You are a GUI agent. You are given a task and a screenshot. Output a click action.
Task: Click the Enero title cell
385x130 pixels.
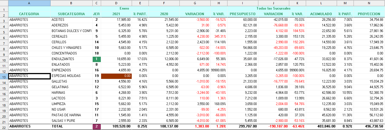pyautogui.click(x=116, y=8)
